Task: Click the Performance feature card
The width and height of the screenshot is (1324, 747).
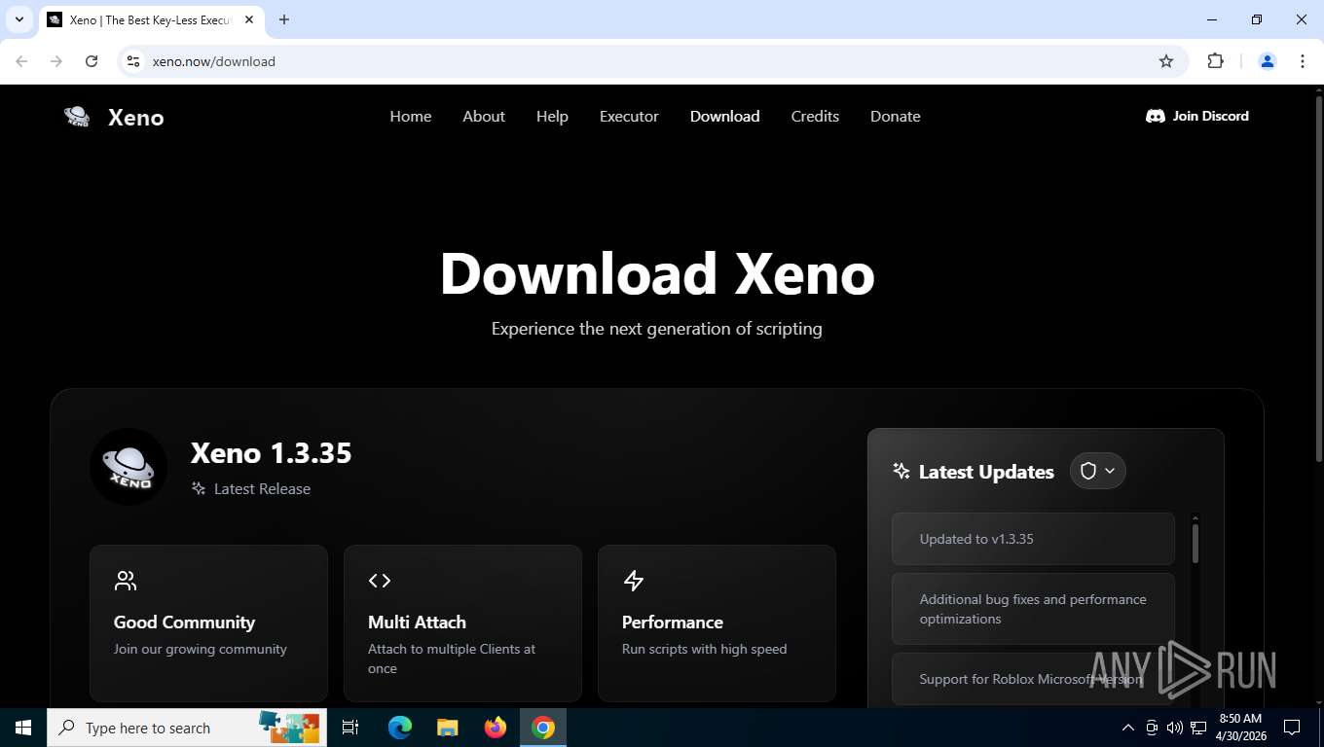Action: pyautogui.click(x=717, y=622)
